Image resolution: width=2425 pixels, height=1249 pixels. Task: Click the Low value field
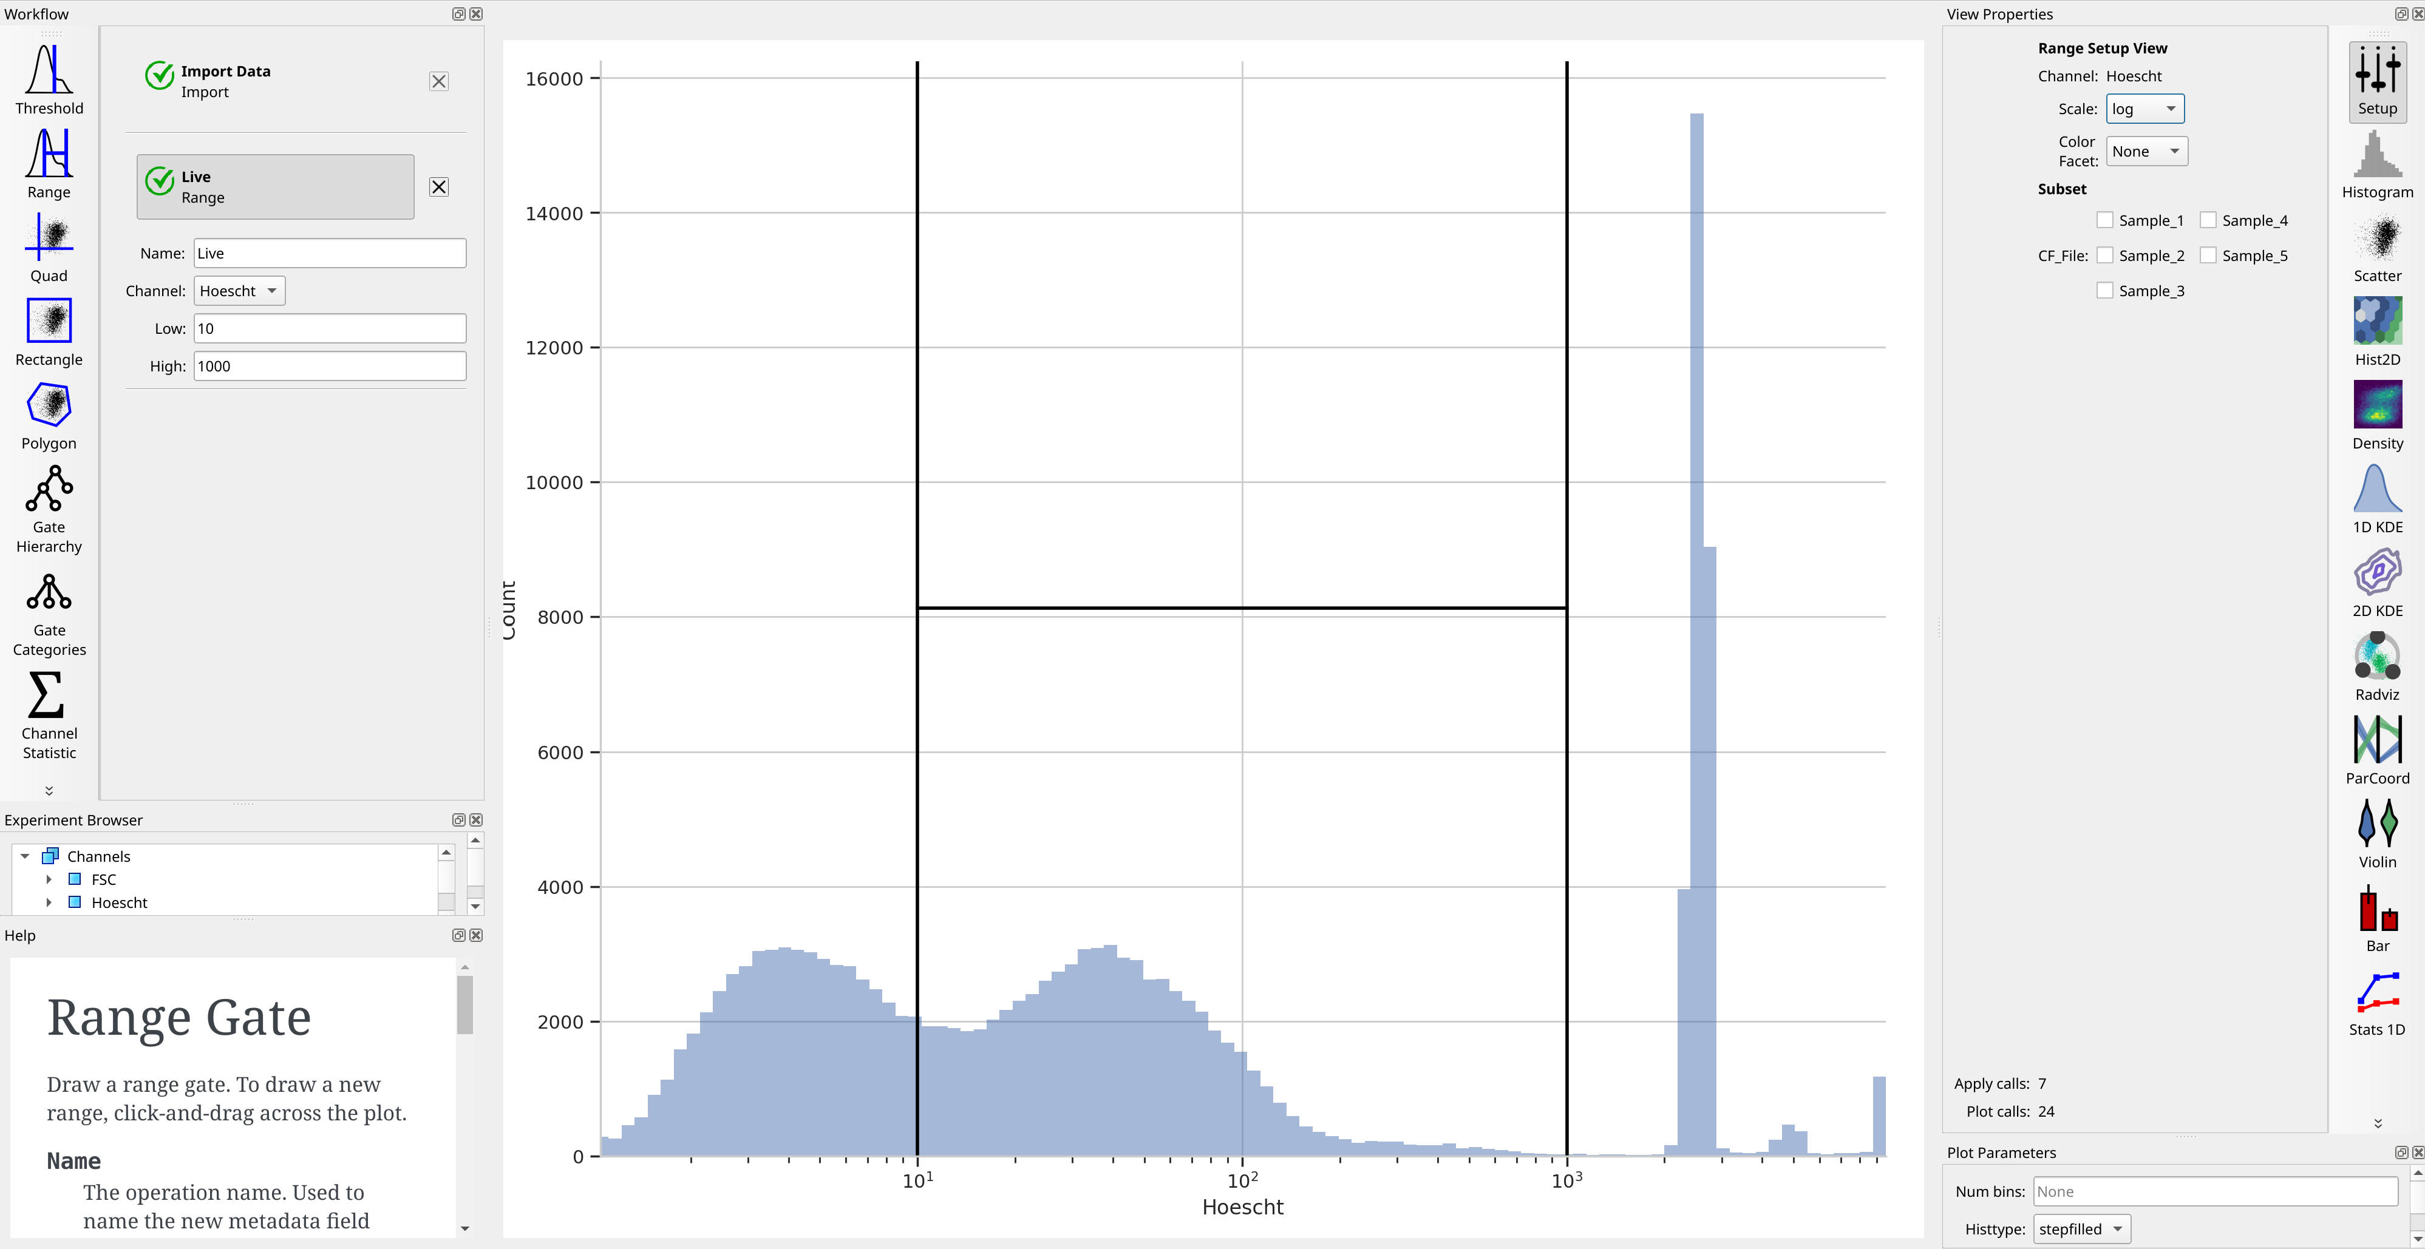[x=330, y=328]
